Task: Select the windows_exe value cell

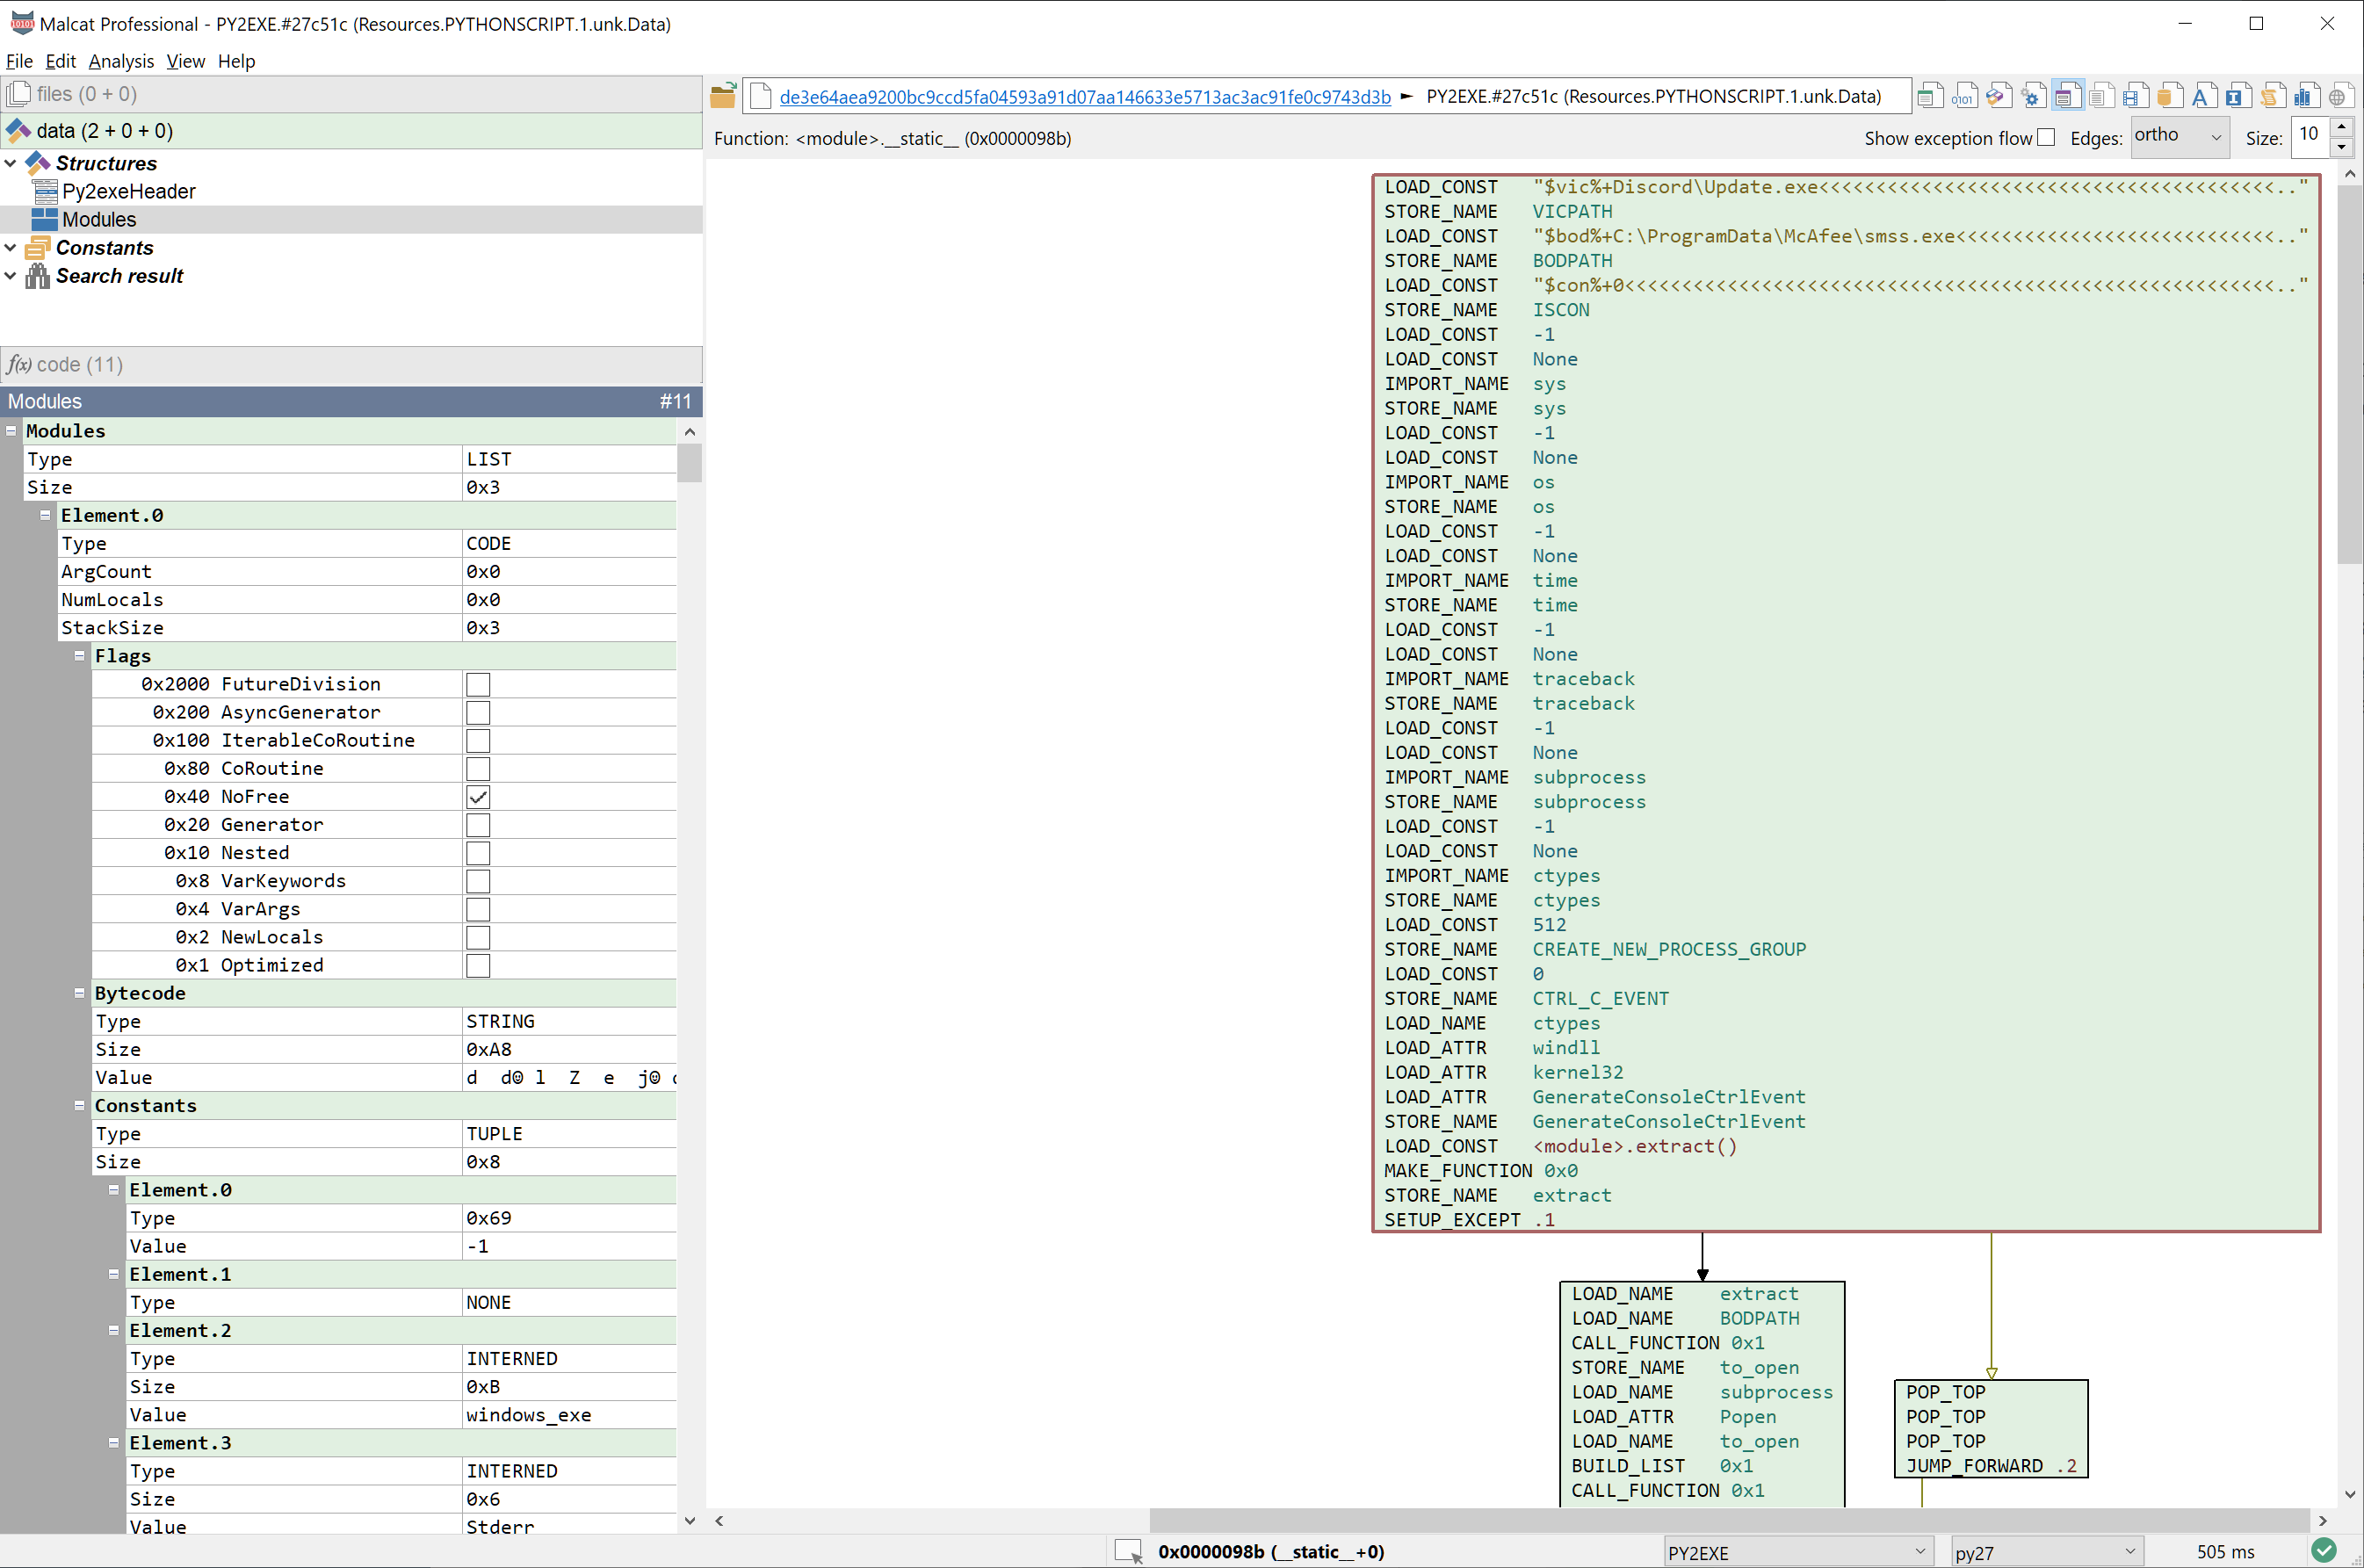Action: pos(570,1415)
